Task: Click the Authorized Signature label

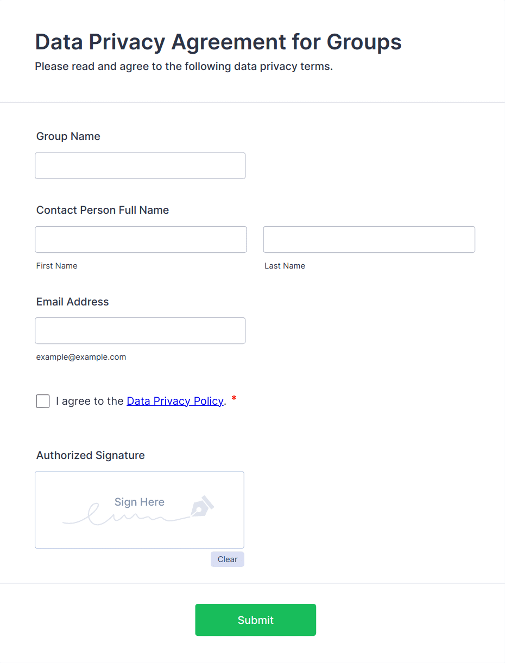Action: (91, 455)
